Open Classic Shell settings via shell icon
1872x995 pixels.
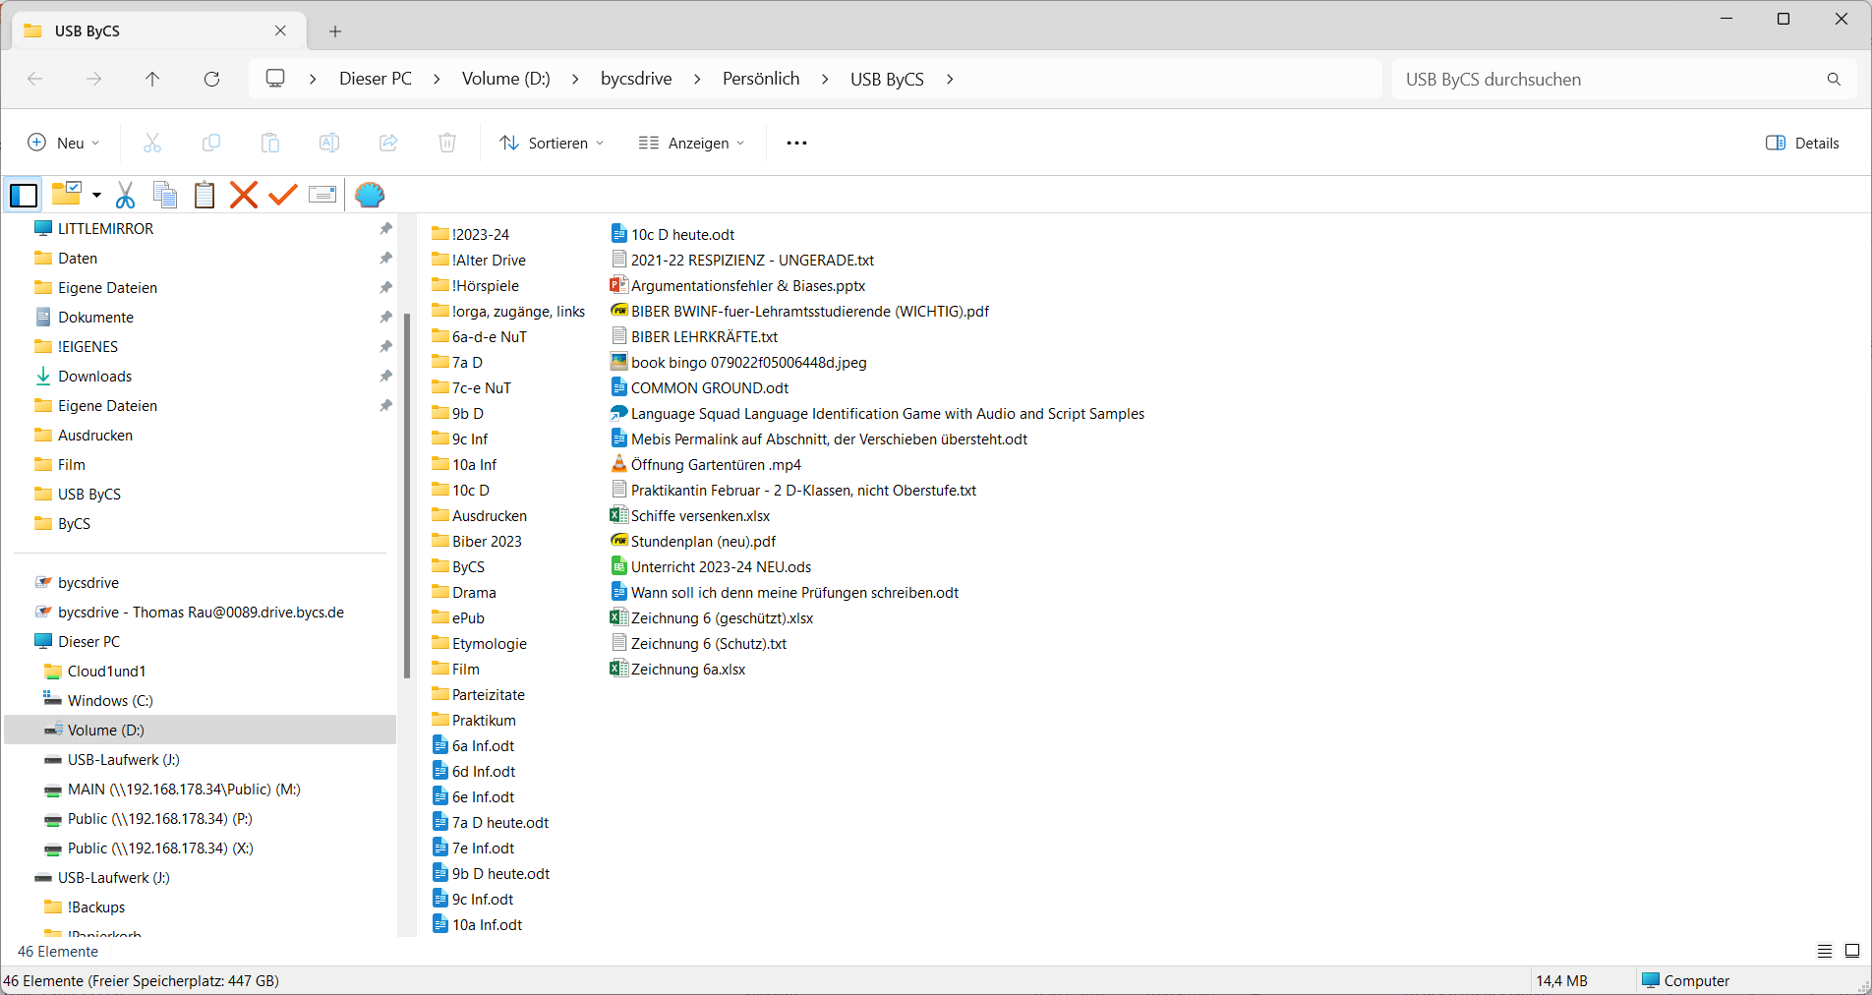[x=370, y=195]
